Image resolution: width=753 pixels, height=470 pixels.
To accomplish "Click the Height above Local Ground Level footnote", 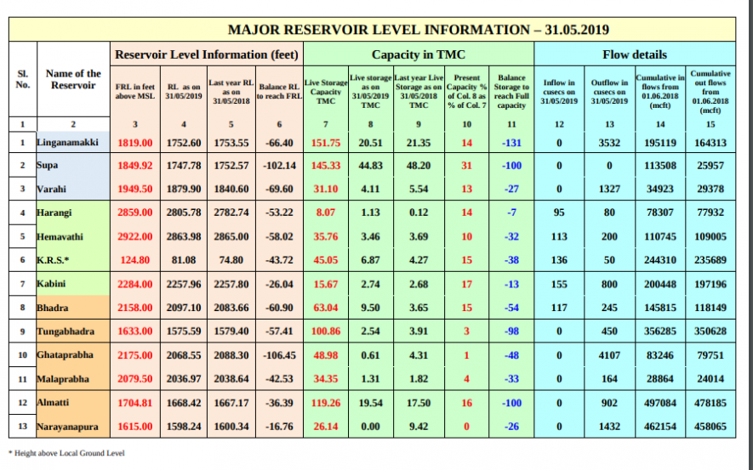I will 66,453.
